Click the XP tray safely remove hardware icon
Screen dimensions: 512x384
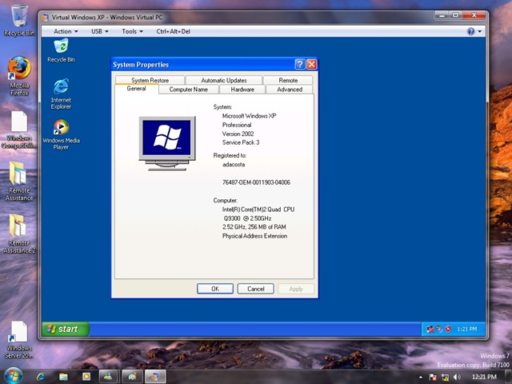tap(439, 329)
